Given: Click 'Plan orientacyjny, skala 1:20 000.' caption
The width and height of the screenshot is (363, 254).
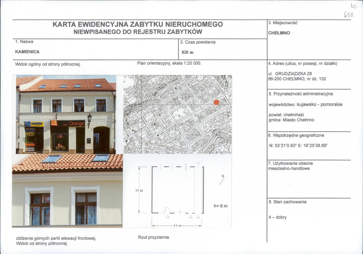Looking at the screenshot, I should pos(169,63).
